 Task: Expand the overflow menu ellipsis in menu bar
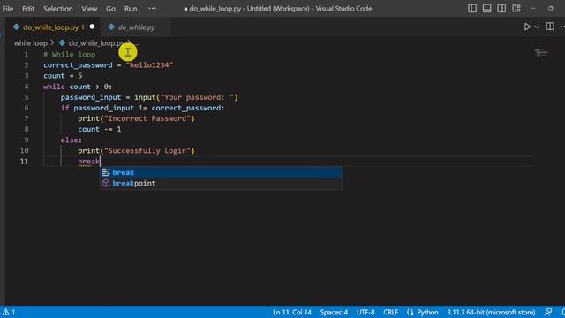click(x=153, y=8)
